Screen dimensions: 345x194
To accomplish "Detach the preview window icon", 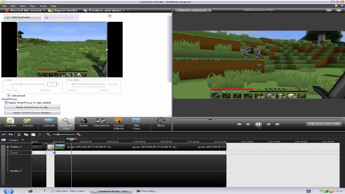I will click(x=339, y=10).
